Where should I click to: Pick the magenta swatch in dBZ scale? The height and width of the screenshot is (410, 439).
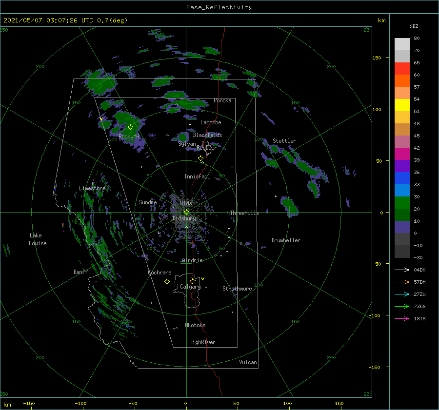[402, 154]
